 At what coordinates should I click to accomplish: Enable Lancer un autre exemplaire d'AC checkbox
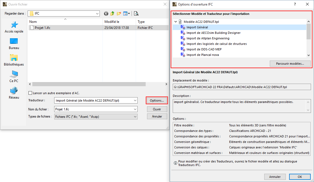coord(30,93)
